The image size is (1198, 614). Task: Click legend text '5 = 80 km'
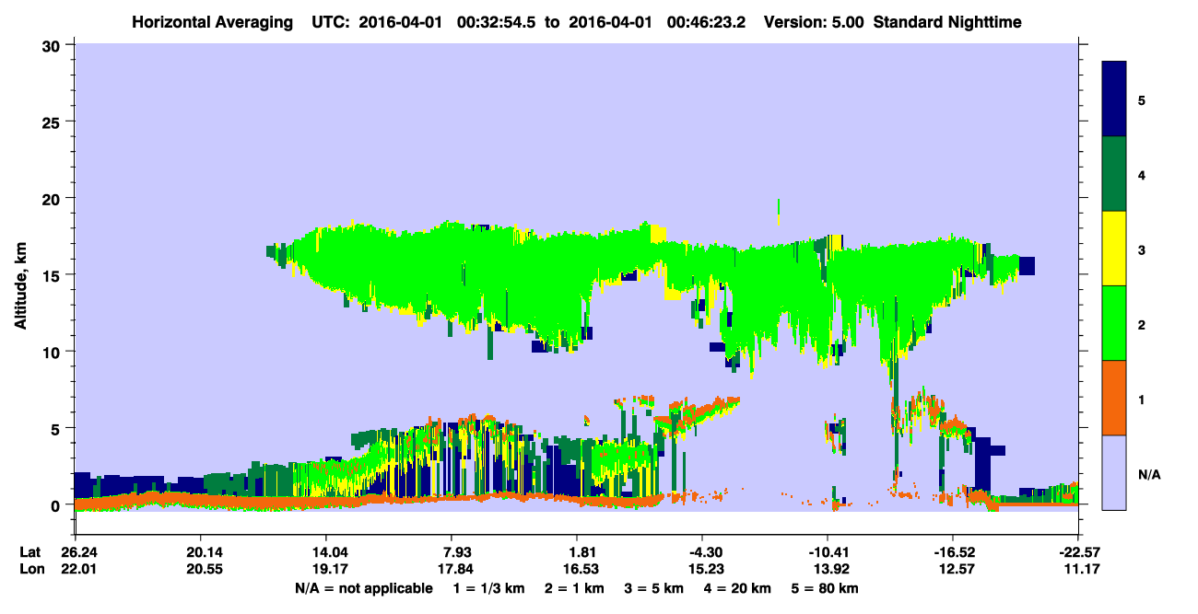click(x=825, y=588)
